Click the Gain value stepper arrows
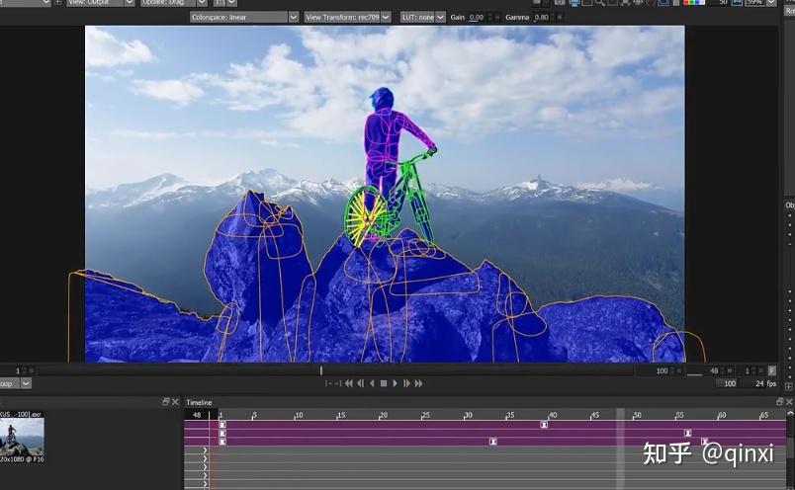Image resolution: width=795 pixels, height=490 pixels. pos(489,17)
